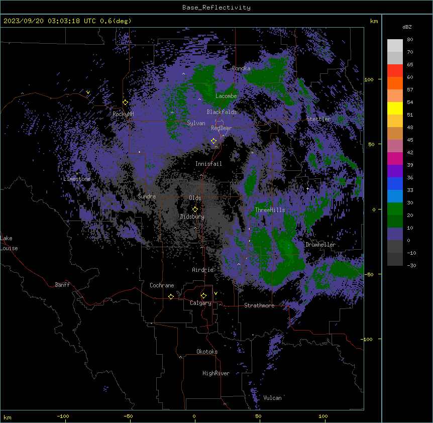Click the yellow diamond radar-site marker above Didsbury

point(195,209)
